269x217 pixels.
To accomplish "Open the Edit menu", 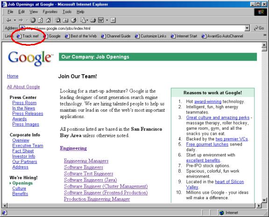I will pos(21,12).
